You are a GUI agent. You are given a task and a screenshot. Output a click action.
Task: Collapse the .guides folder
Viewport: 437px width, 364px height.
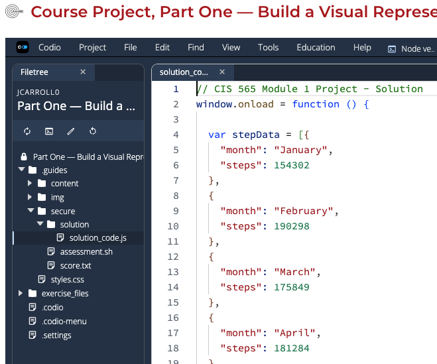[22, 170]
